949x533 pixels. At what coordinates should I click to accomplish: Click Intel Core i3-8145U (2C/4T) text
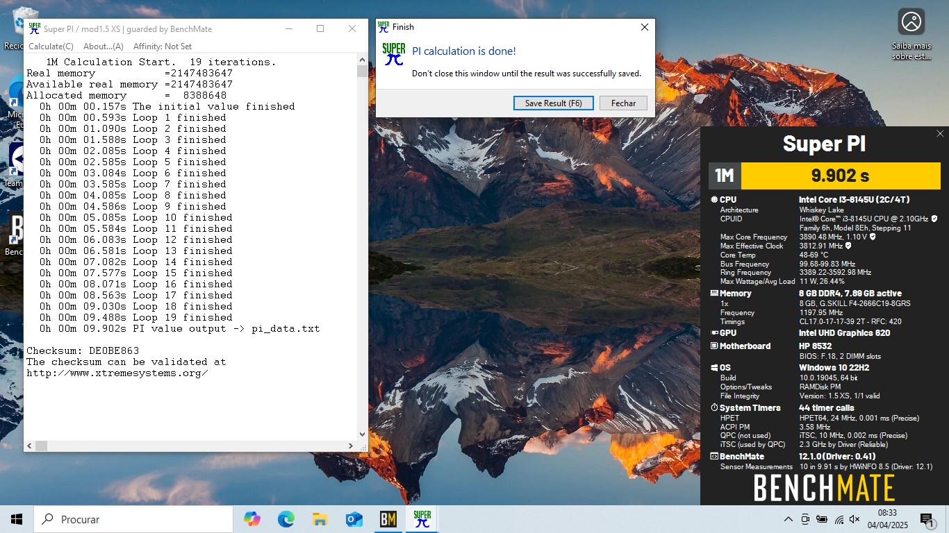pos(855,200)
